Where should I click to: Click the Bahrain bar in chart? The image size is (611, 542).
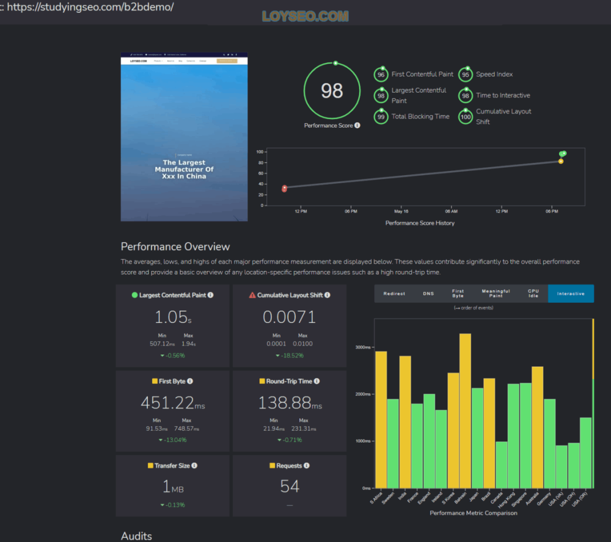coord(465,411)
